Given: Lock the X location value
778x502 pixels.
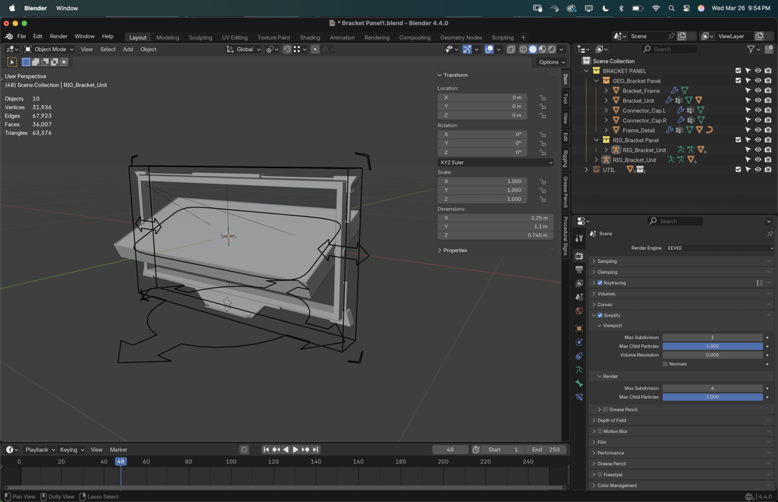Looking at the screenshot, I should click(543, 98).
